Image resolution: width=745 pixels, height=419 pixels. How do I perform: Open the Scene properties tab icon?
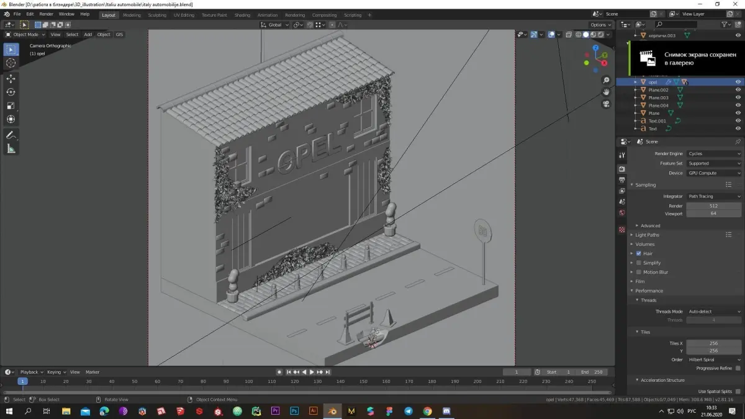click(622, 202)
